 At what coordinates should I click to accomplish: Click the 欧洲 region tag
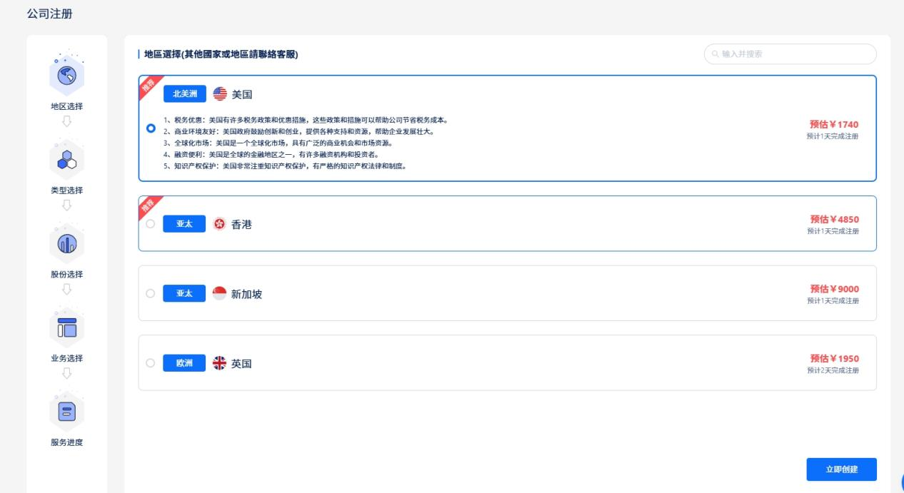coord(184,363)
